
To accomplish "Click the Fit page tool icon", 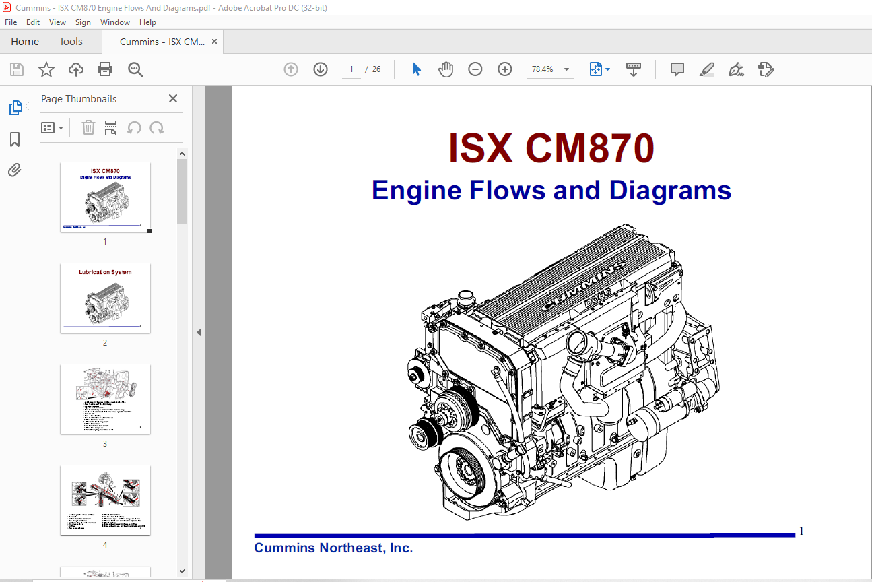I will (x=596, y=69).
